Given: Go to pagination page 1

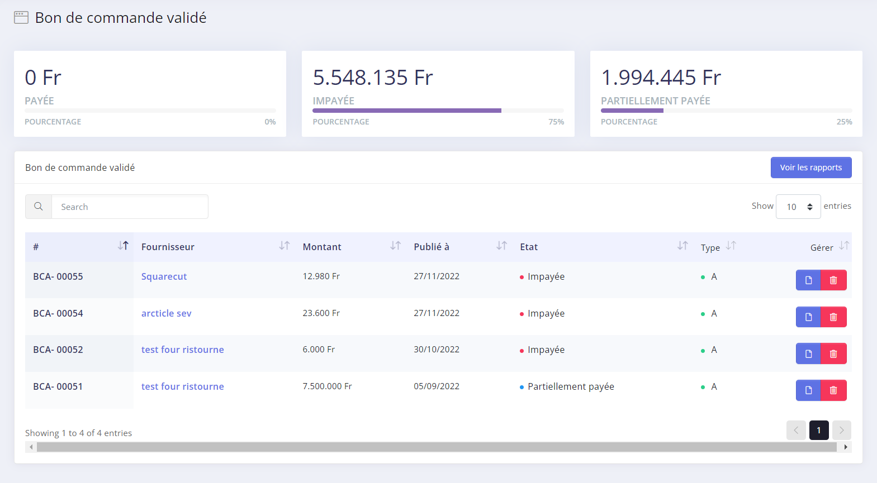Looking at the screenshot, I should pos(819,430).
